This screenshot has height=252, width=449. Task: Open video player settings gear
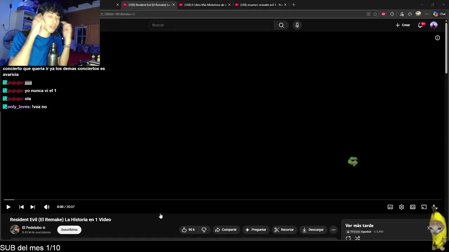[401, 207]
